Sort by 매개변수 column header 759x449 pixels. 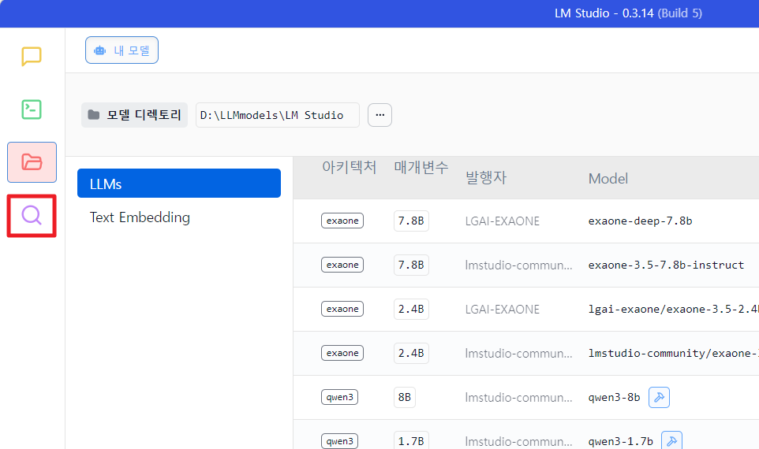[x=421, y=167]
